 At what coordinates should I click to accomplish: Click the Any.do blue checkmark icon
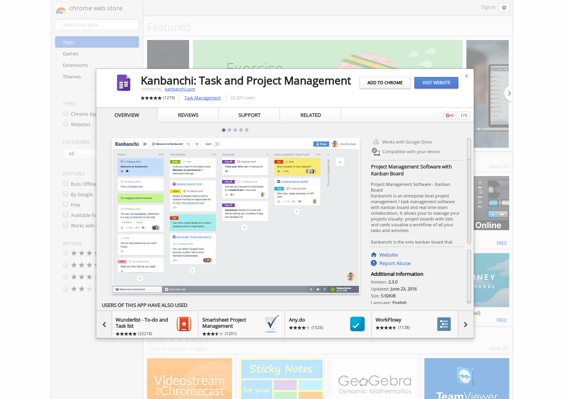[x=357, y=324]
